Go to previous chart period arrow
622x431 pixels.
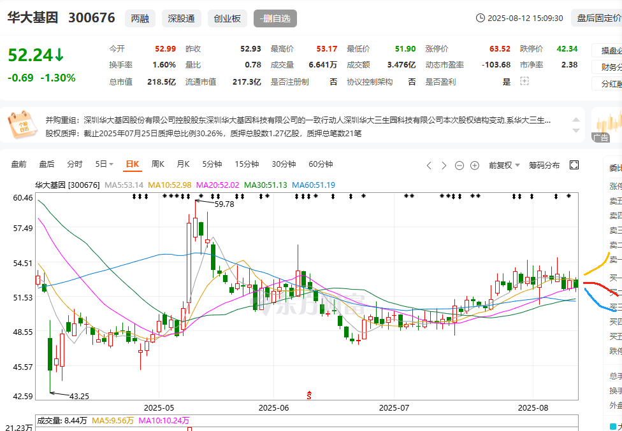coord(429,166)
